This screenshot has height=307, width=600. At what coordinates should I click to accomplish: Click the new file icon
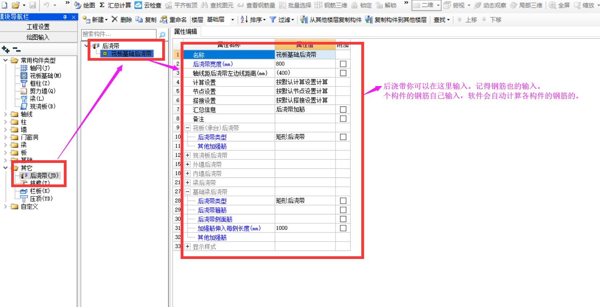(x=4, y=5)
